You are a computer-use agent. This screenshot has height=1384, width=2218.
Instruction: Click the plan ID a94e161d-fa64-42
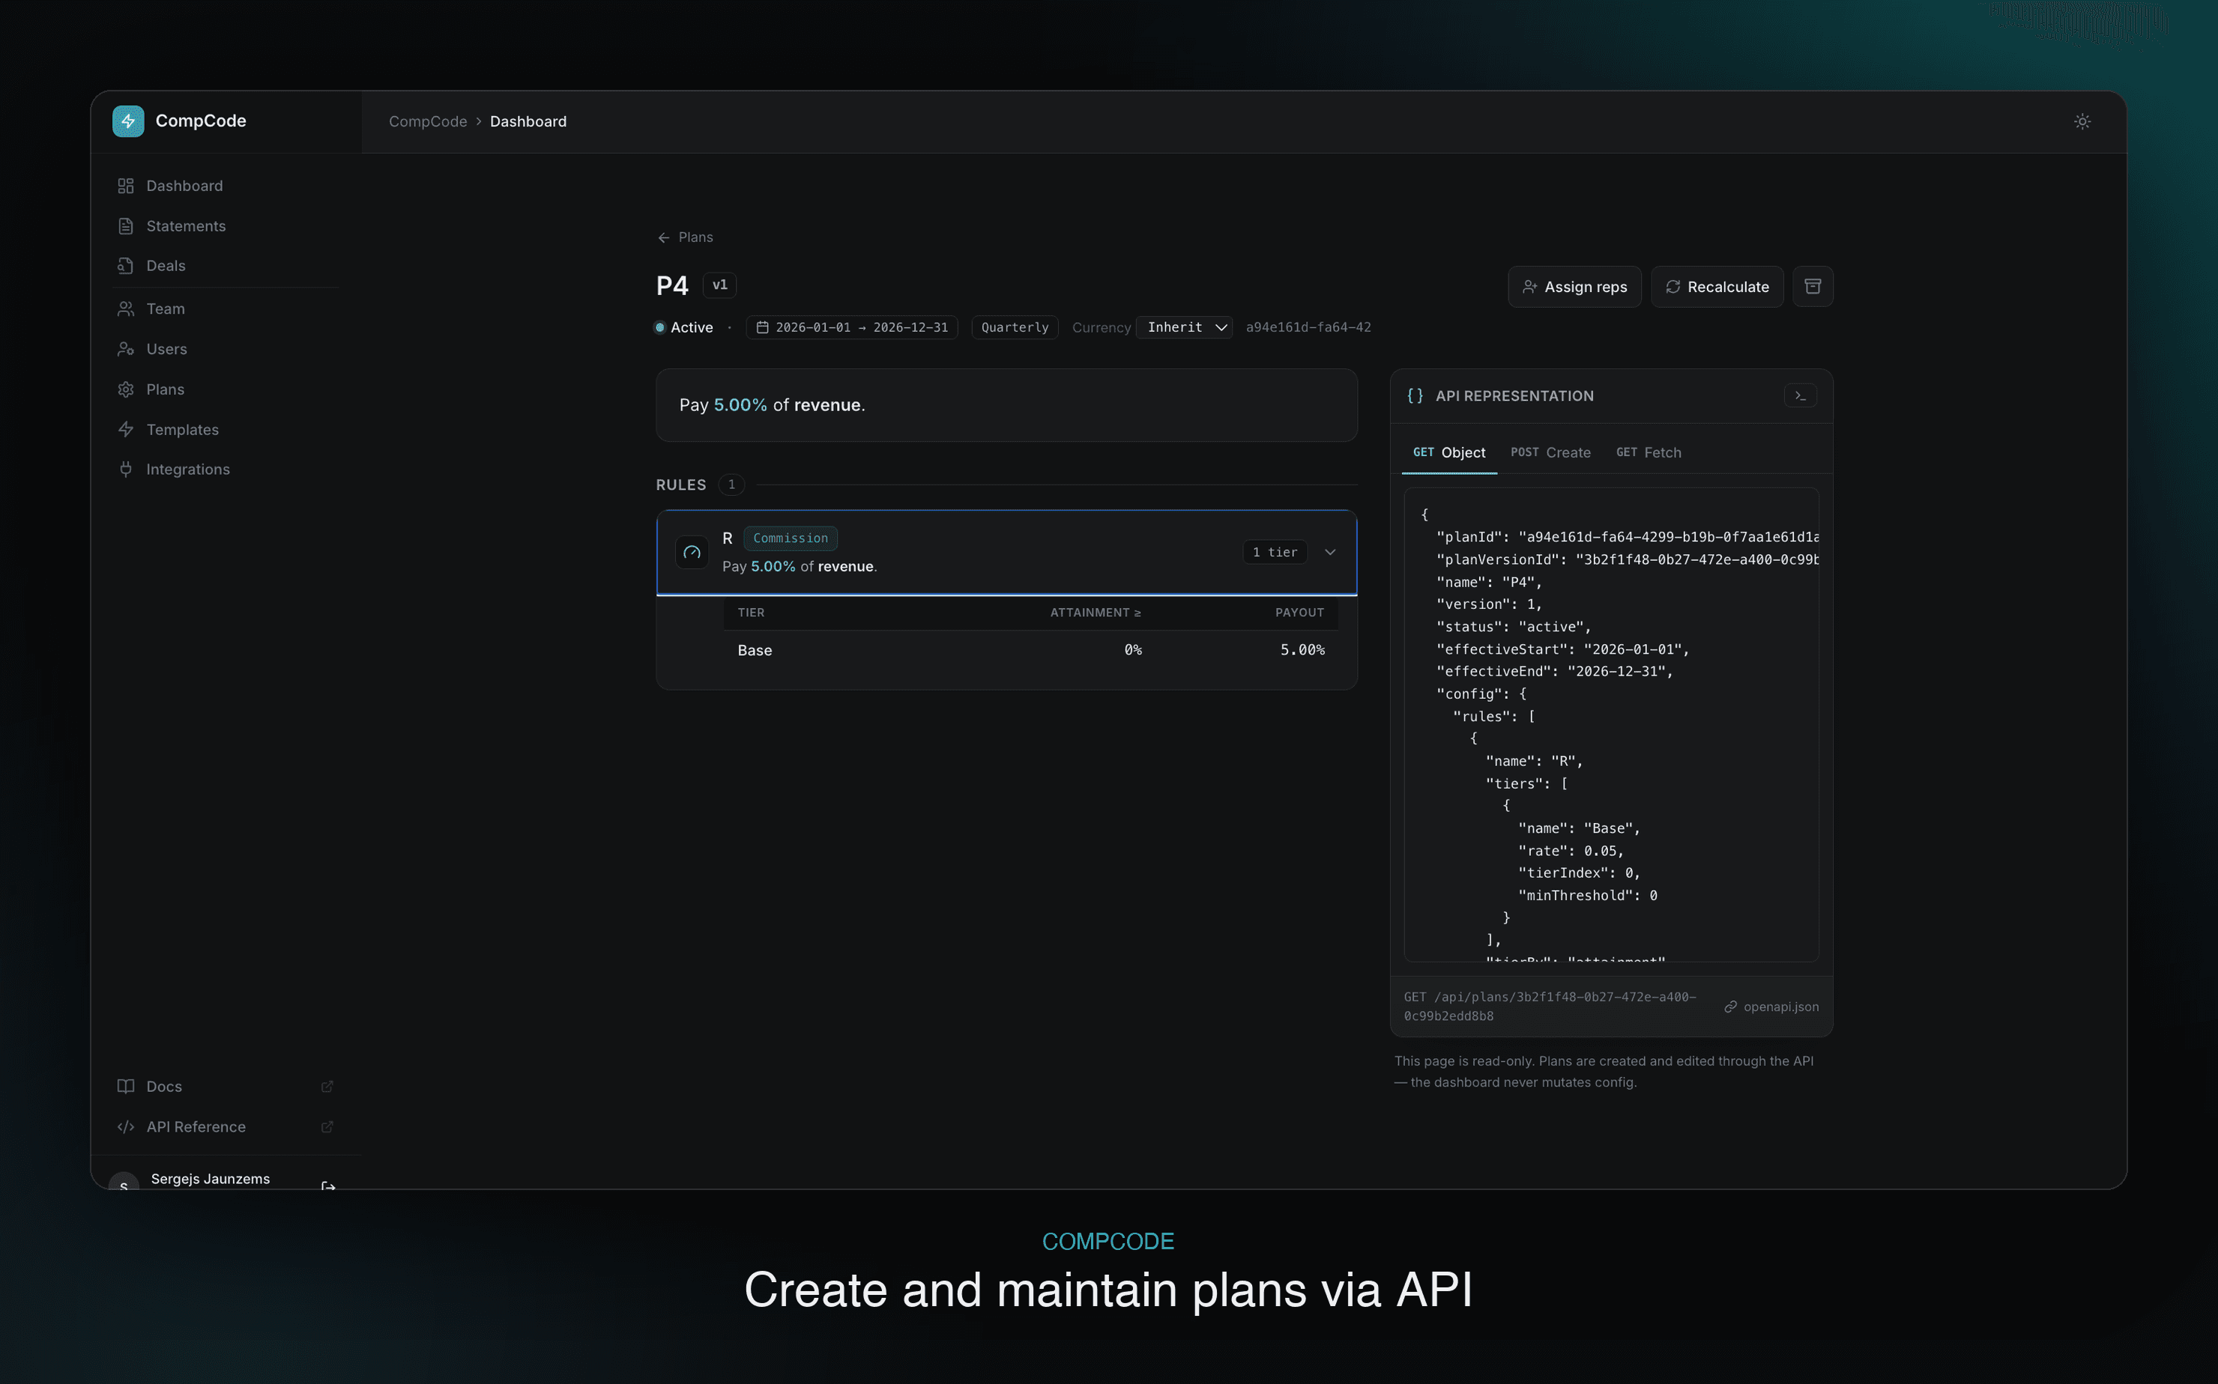[1308, 328]
